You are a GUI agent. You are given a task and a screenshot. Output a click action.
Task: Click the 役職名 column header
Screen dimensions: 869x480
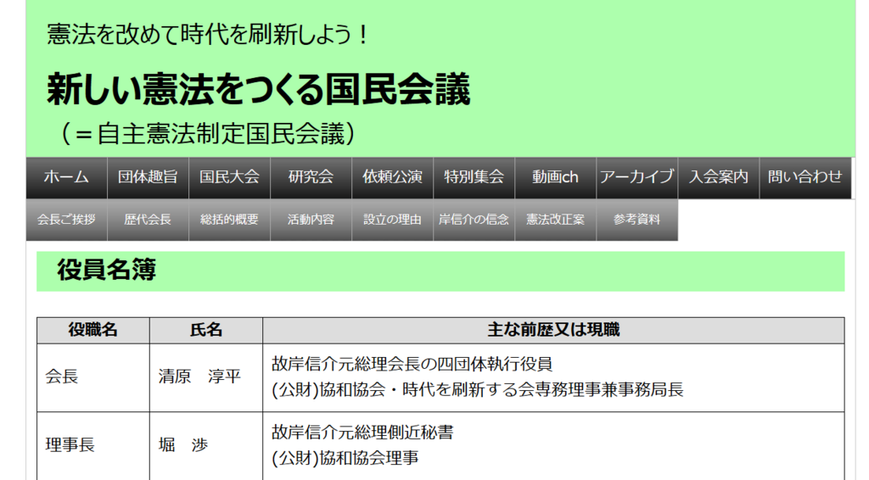(93, 330)
